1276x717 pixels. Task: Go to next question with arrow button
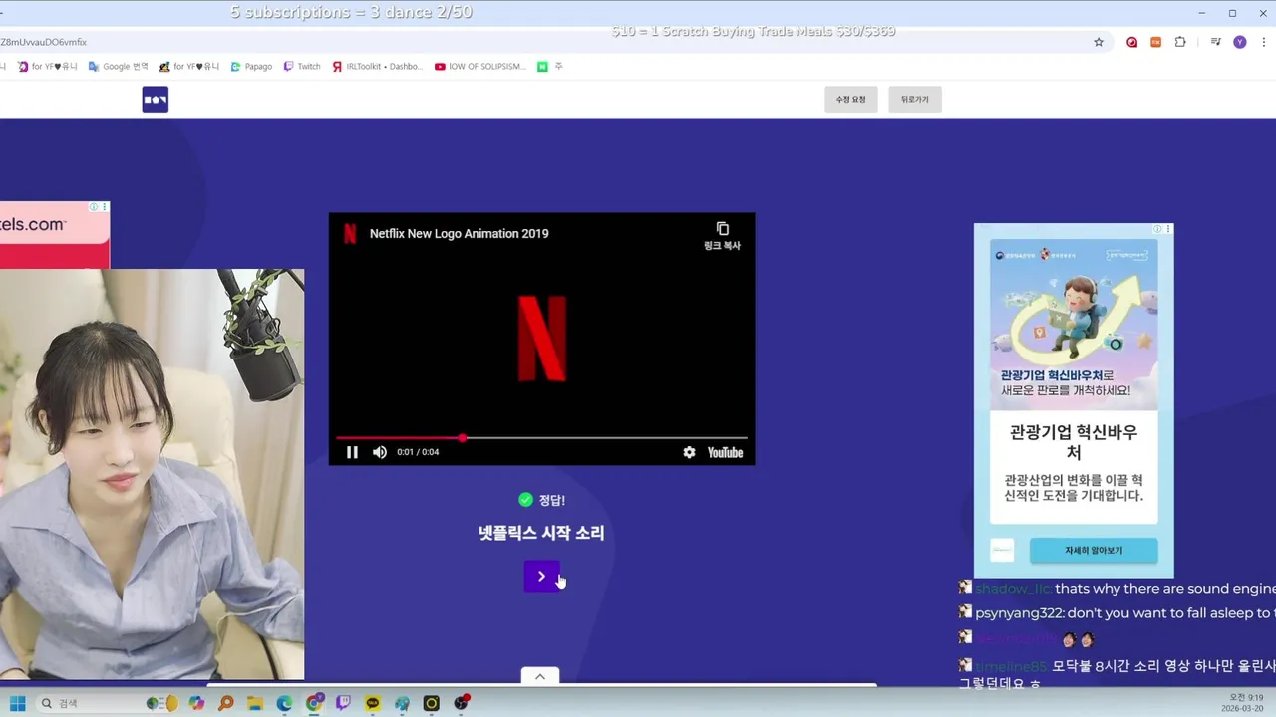(541, 576)
